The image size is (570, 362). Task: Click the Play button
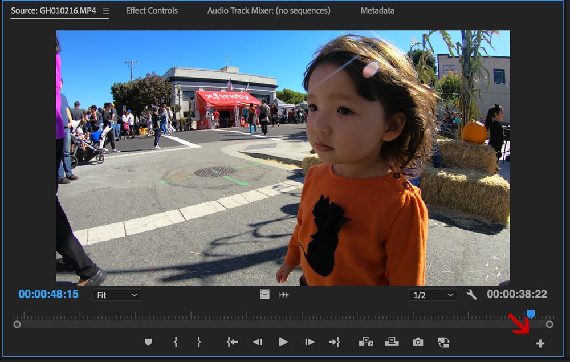tap(283, 341)
